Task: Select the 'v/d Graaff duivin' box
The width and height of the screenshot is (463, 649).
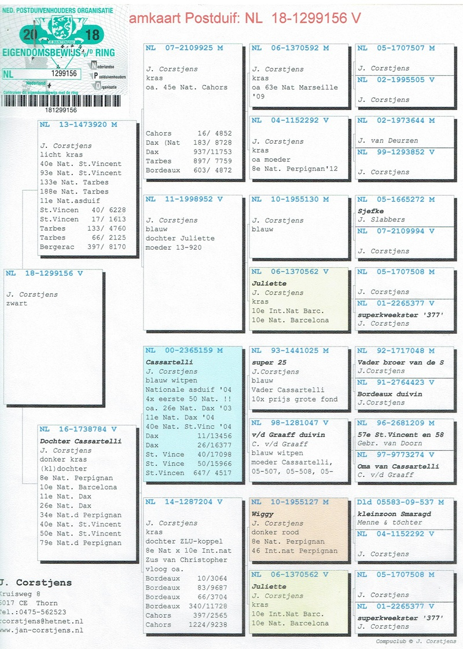Action: click(x=299, y=450)
